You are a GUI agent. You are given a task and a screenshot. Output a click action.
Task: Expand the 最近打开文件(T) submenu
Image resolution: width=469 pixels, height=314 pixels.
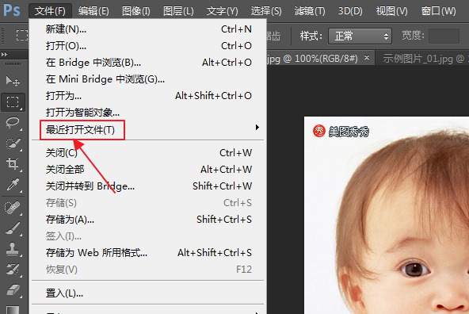coord(148,129)
